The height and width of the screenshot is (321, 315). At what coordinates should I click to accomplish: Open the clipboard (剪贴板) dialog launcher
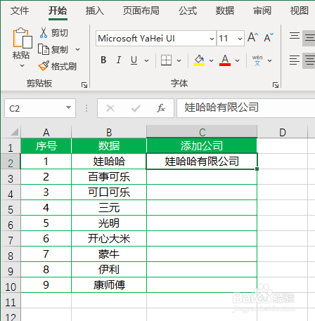point(84,85)
